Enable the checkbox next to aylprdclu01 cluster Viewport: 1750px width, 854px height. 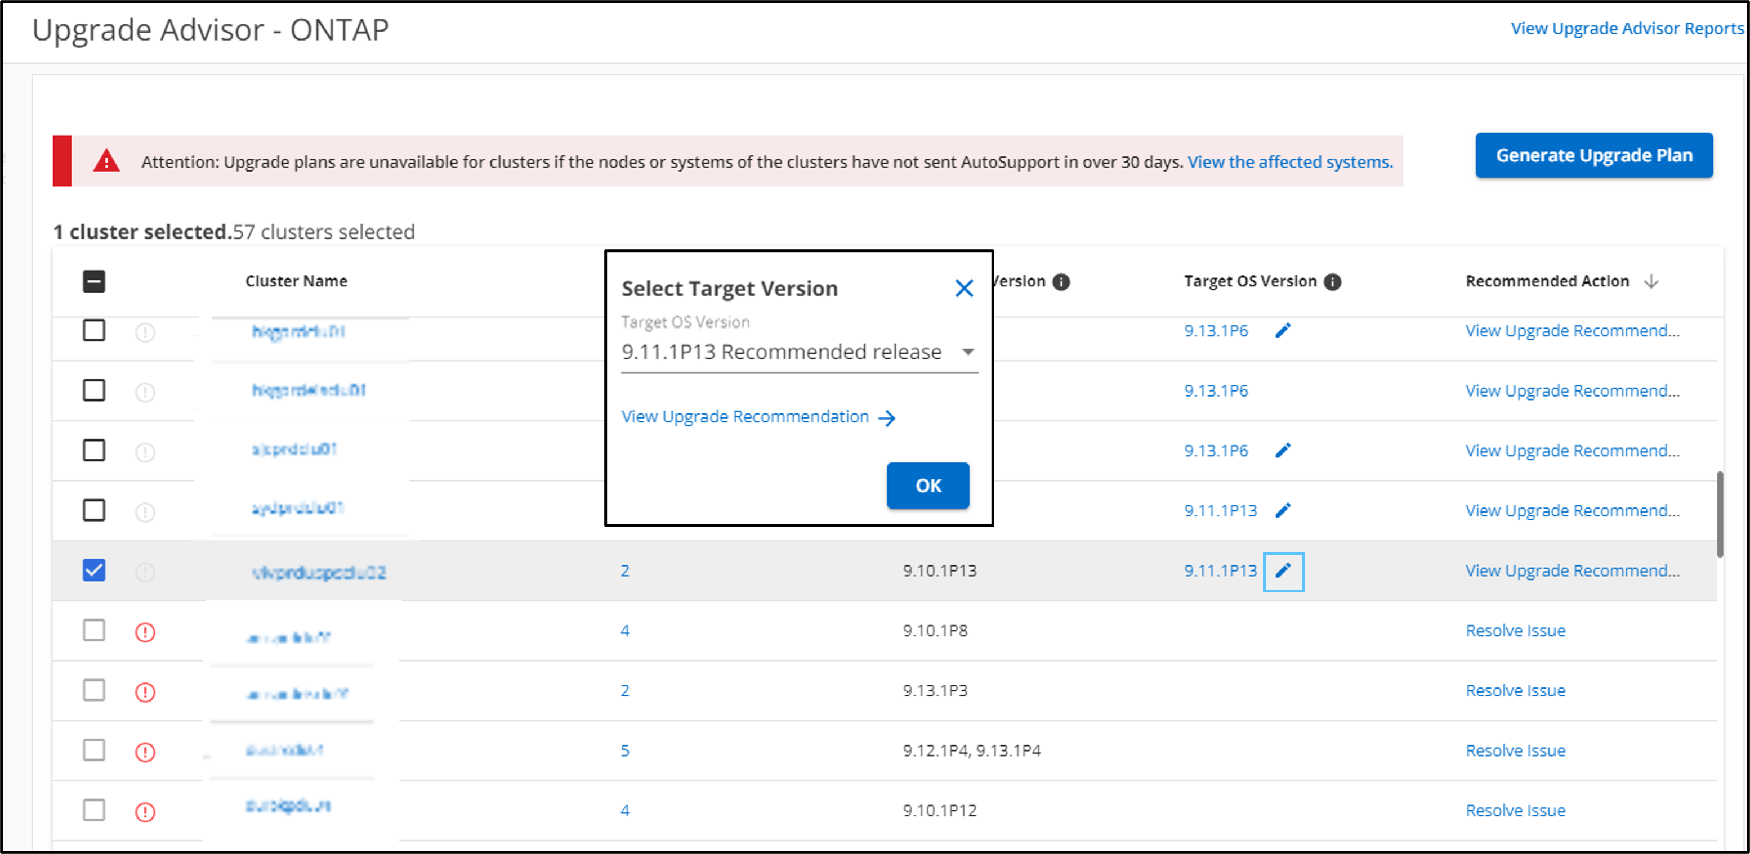tap(95, 510)
